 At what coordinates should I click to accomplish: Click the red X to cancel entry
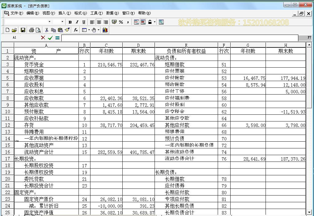click(43, 38)
